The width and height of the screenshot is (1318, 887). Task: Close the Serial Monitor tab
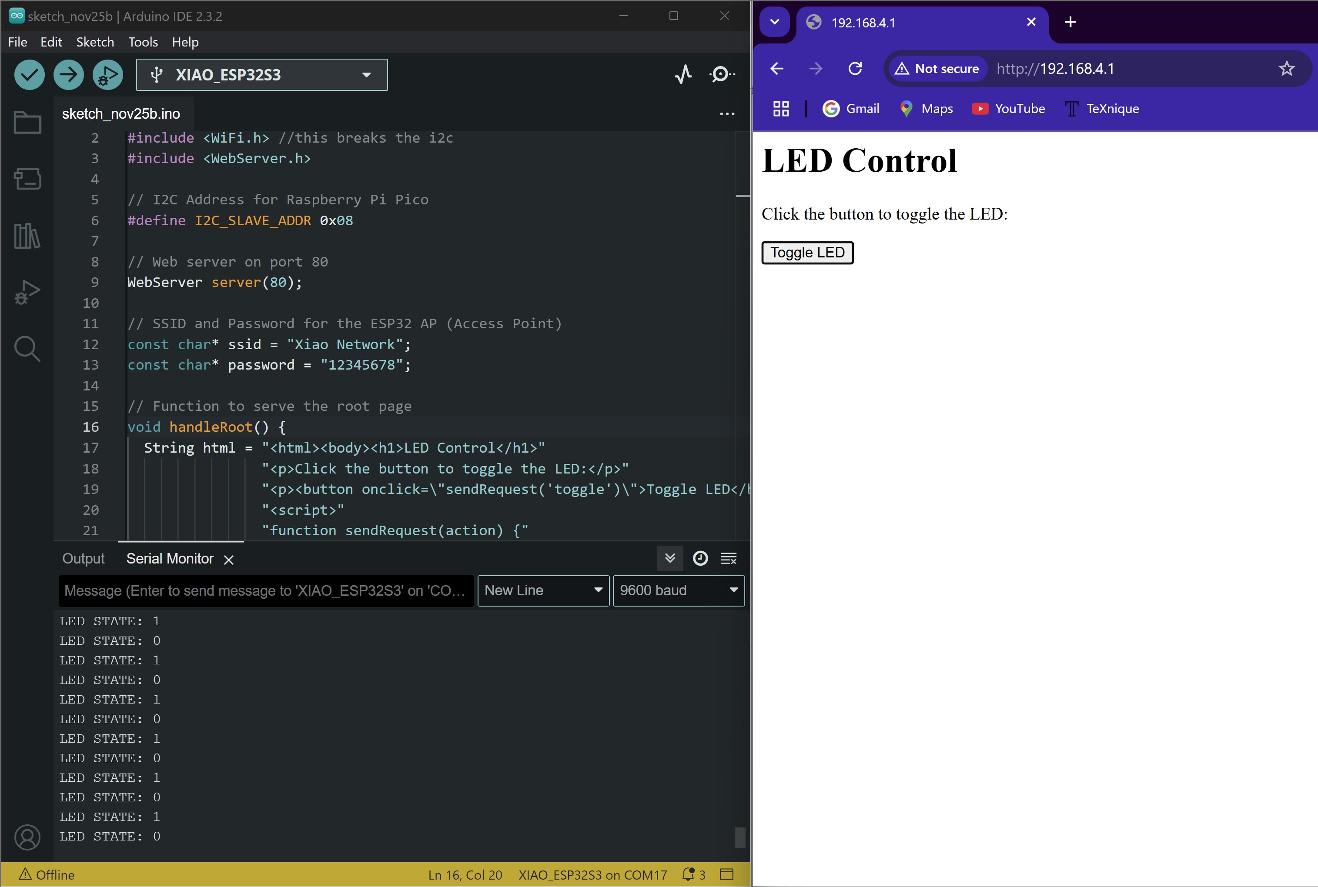pyautogui.click(x=229, y=560)
